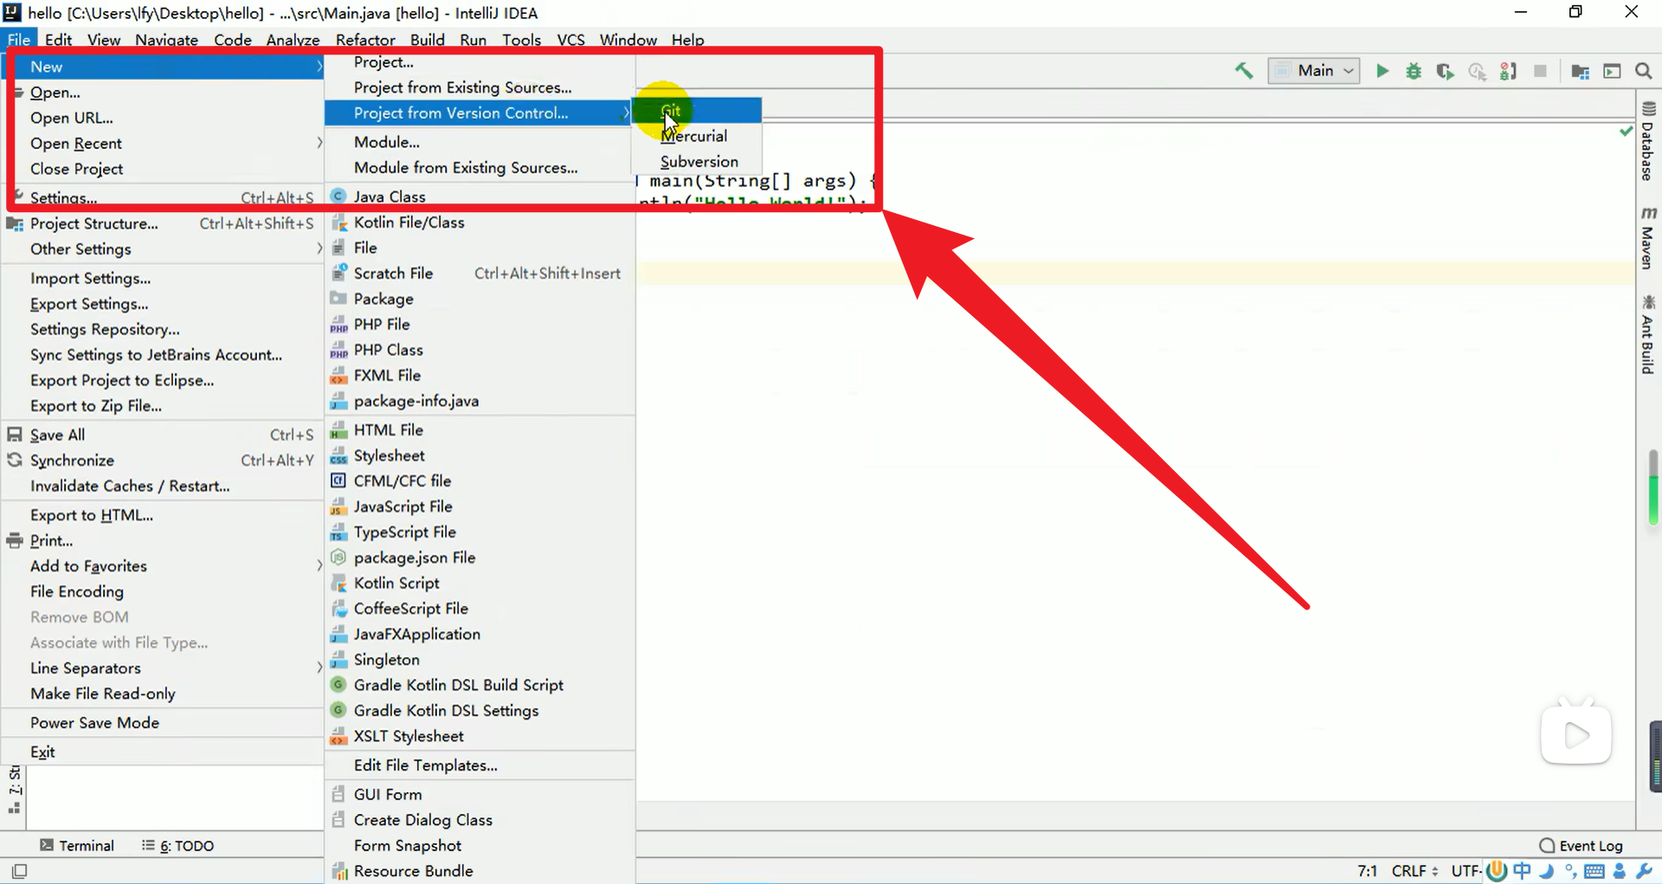Click the Search Everywhere magnifier icon
The image size is (1662, 884).
coord(1644,71)
